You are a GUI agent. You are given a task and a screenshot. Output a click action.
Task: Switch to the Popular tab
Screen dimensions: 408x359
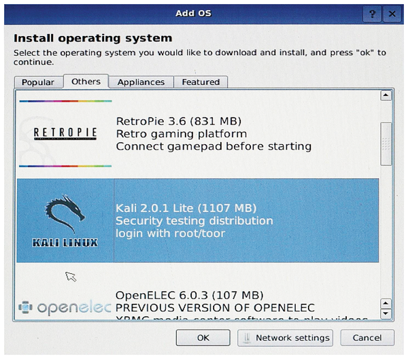[x=38, y=82]
